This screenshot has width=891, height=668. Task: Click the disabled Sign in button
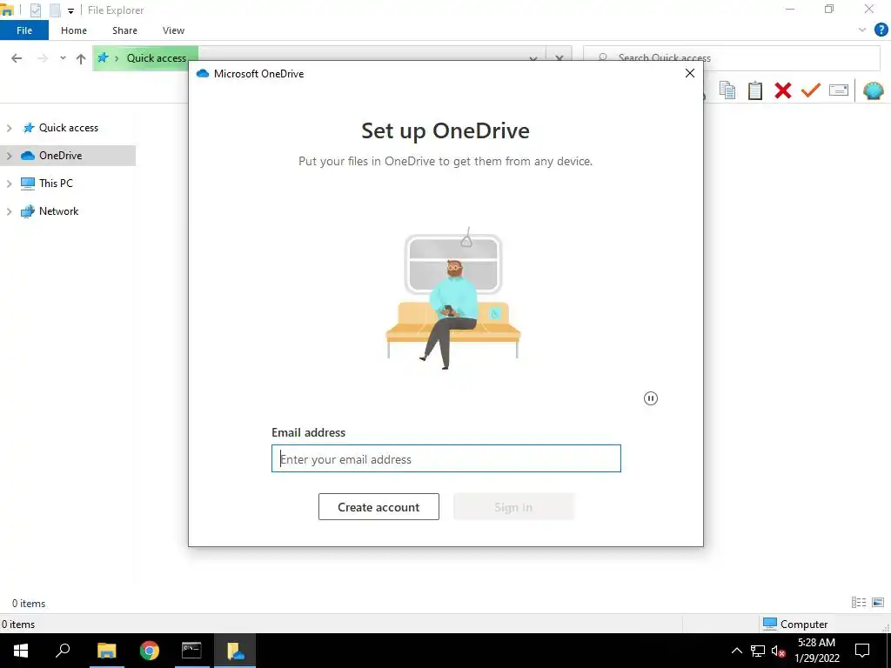(x=513, y=507)
